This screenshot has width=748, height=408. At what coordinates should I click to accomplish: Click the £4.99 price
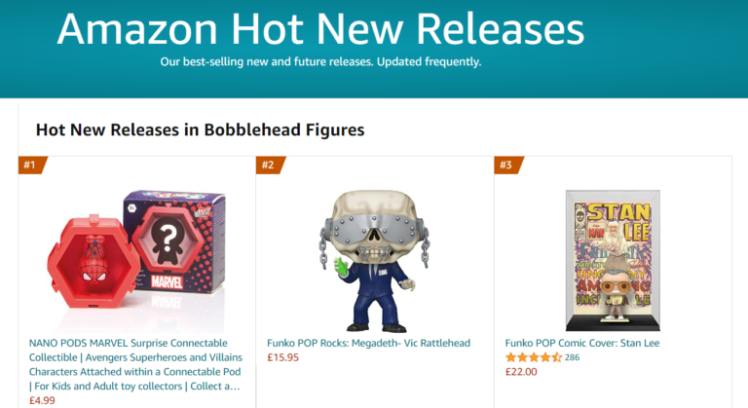[x=43, y=400]
